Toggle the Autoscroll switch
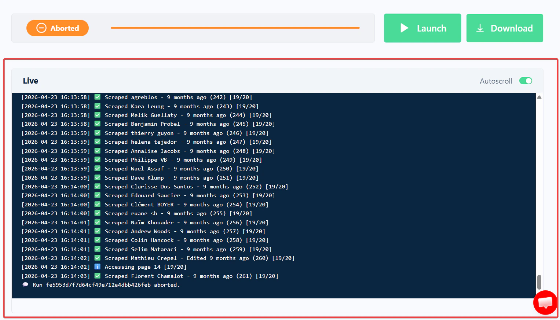Image resolution: width=560 pixels, height=320 pixels. [526, 81]
